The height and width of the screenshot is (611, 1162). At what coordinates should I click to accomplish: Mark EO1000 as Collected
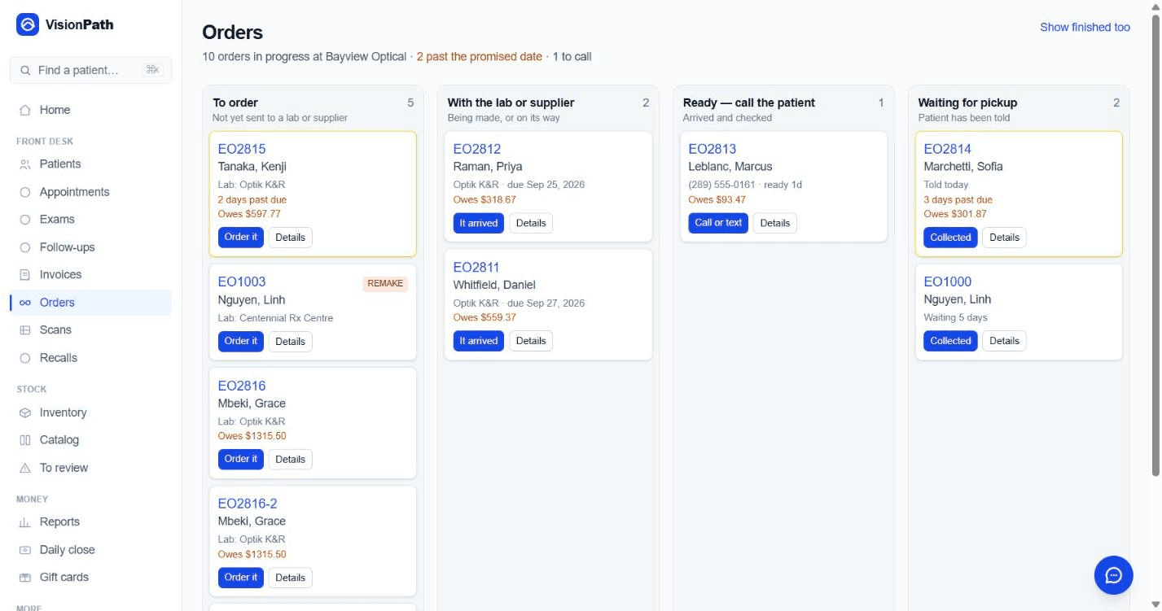[950, 341]
